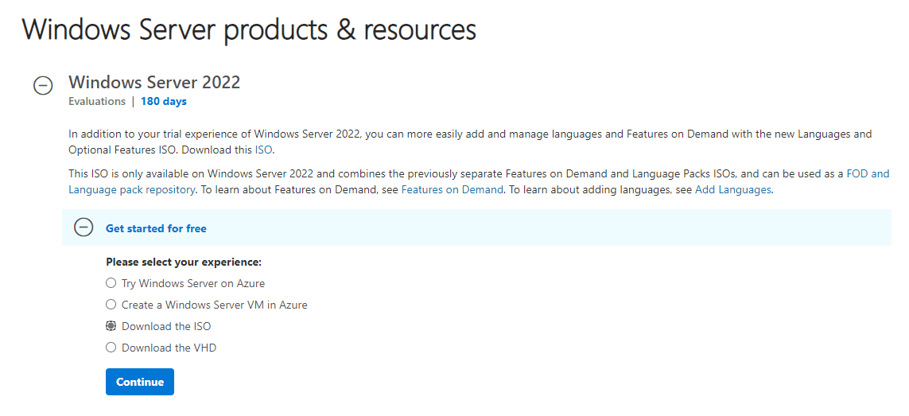Click the 'Please select your experience' prompt text

point(184,262)
